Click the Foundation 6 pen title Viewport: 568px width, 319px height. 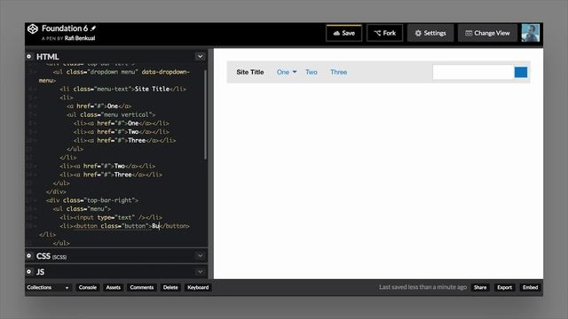pyautogui.click(x=65, y=28)
